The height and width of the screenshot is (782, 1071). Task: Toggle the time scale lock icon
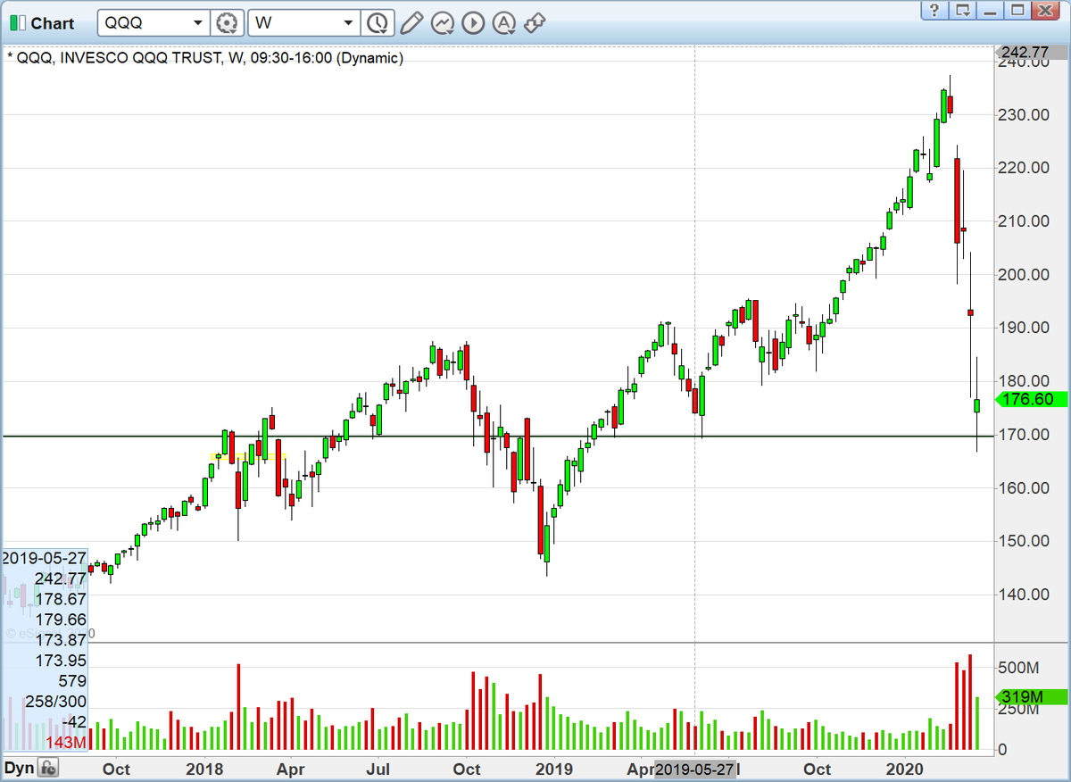[x=49, y=768]
